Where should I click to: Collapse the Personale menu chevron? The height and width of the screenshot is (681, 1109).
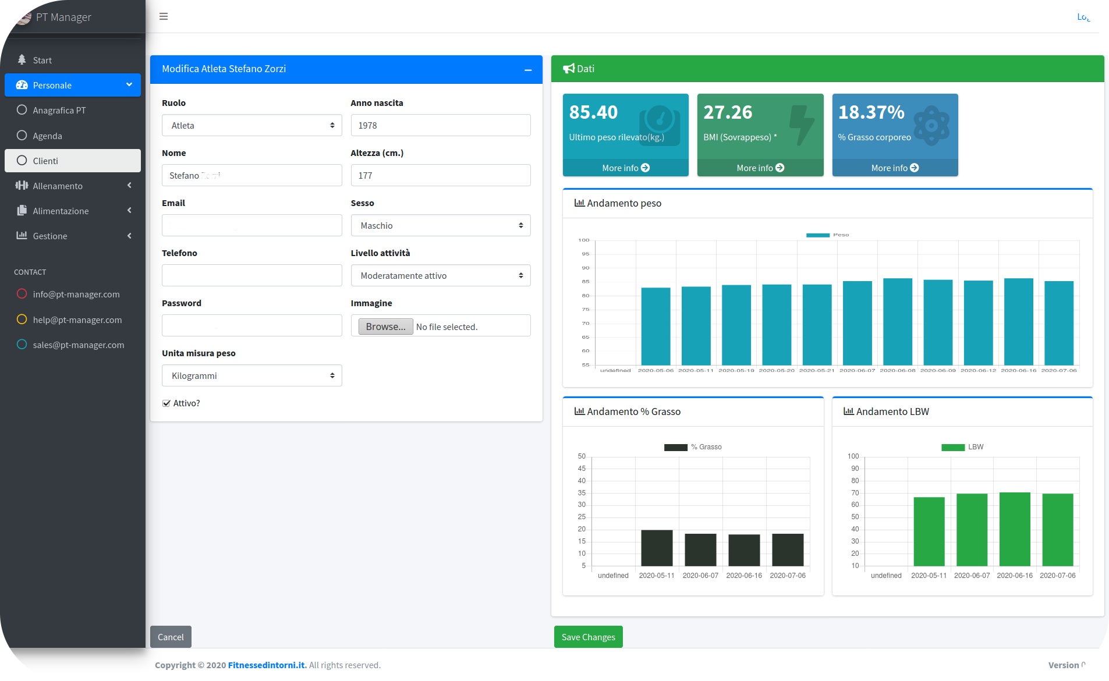pyautogui.click(x=129, y=85)
